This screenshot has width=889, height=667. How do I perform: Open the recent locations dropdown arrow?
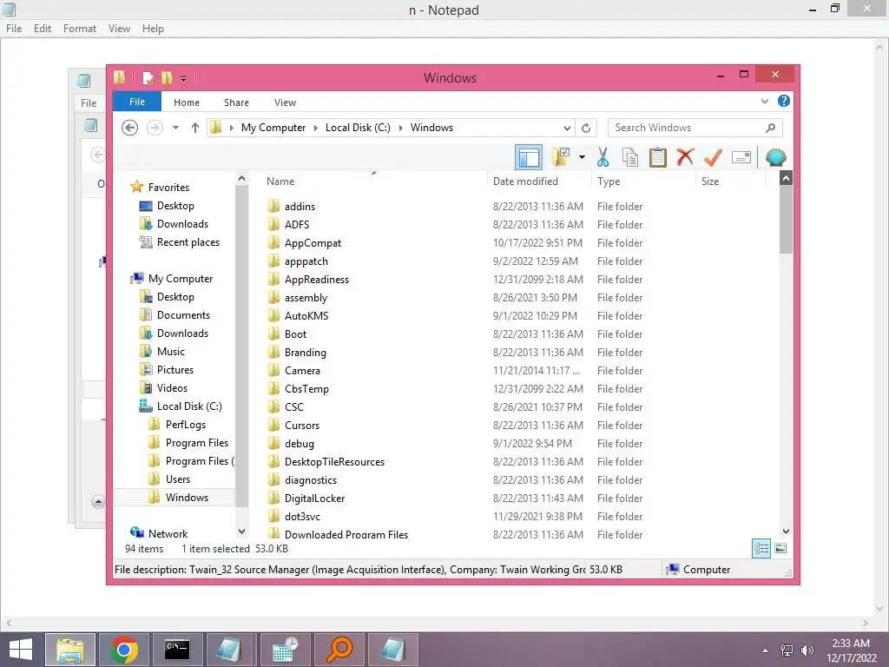click(x=175, y=128)
